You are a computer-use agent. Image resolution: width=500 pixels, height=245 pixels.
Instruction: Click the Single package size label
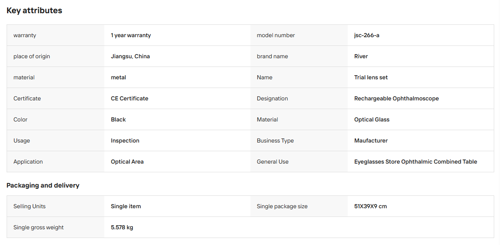(282, 207)
